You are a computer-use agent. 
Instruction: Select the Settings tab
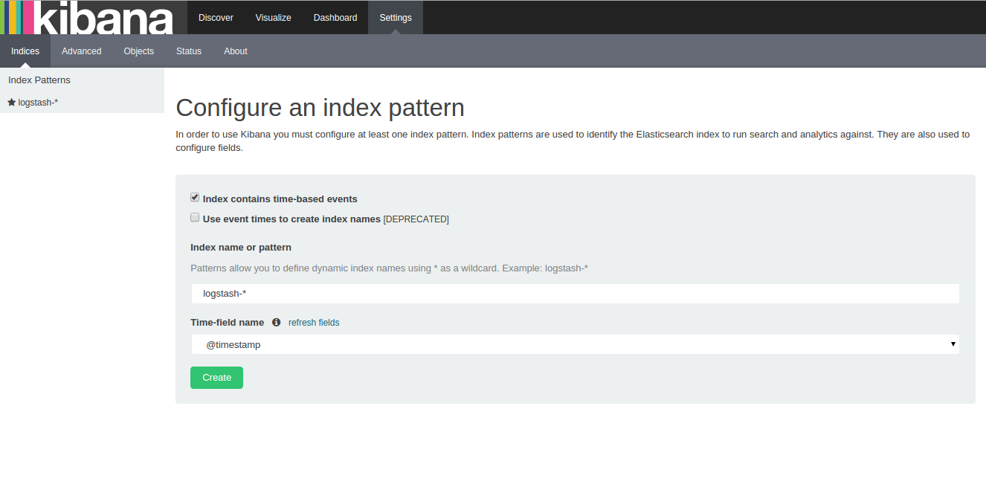click(396, 17)
